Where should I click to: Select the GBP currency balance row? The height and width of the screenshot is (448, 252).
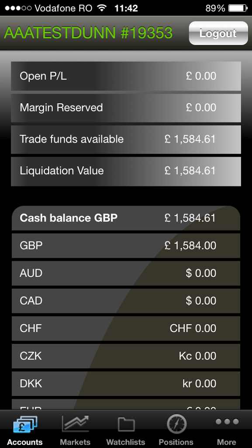pyautogui.click(x=126, y=246)
